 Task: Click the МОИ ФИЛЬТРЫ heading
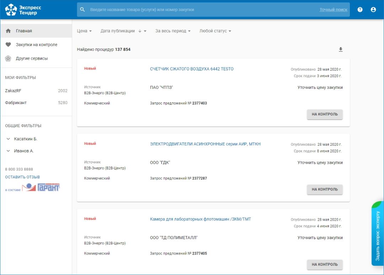[x=21, y=77]
